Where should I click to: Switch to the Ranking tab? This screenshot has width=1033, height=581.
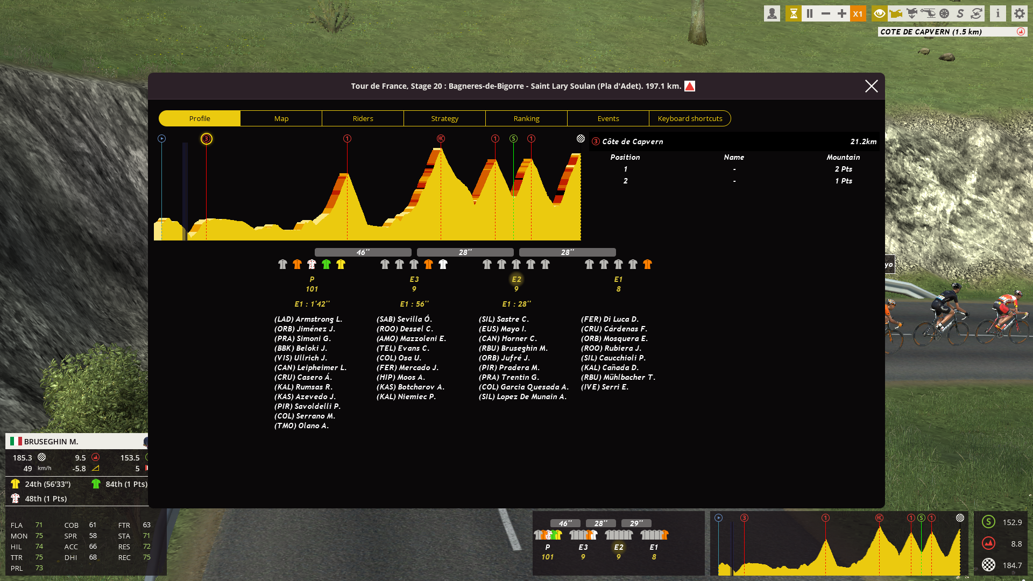527,118
